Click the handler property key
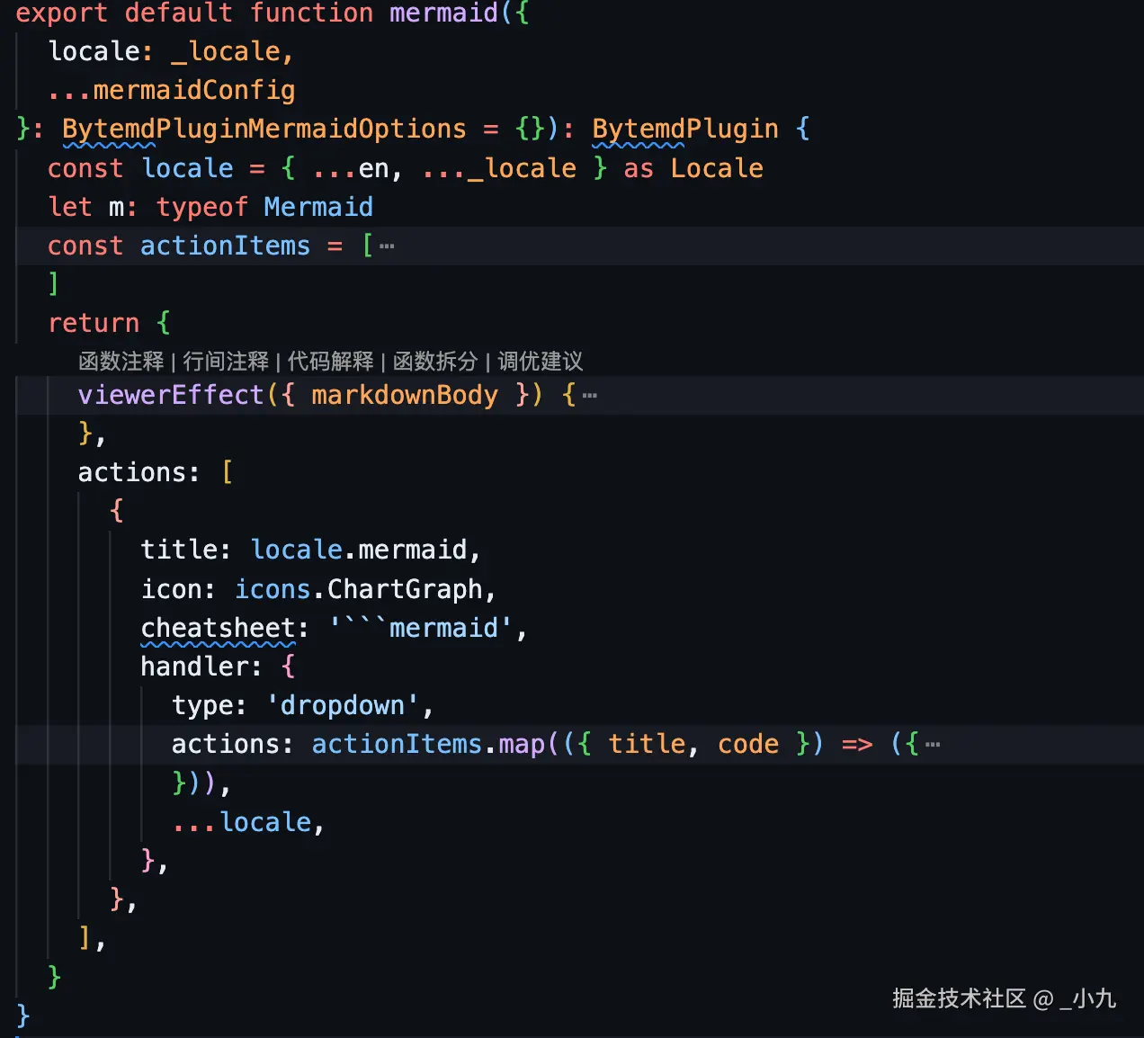The width and height of the screenshot is (1144, 1038). (193, 667)
